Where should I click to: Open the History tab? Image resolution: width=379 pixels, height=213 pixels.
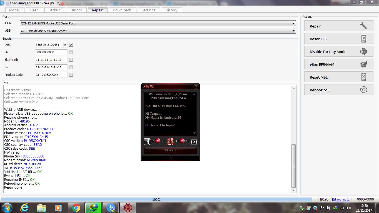pyautogui.click(x=171, y=10)
